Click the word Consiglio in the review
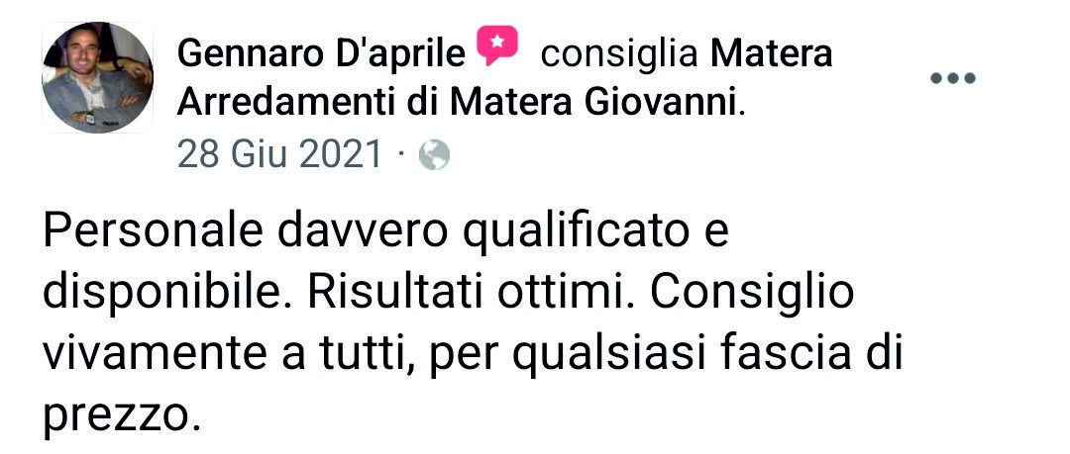 pos(752,294)
